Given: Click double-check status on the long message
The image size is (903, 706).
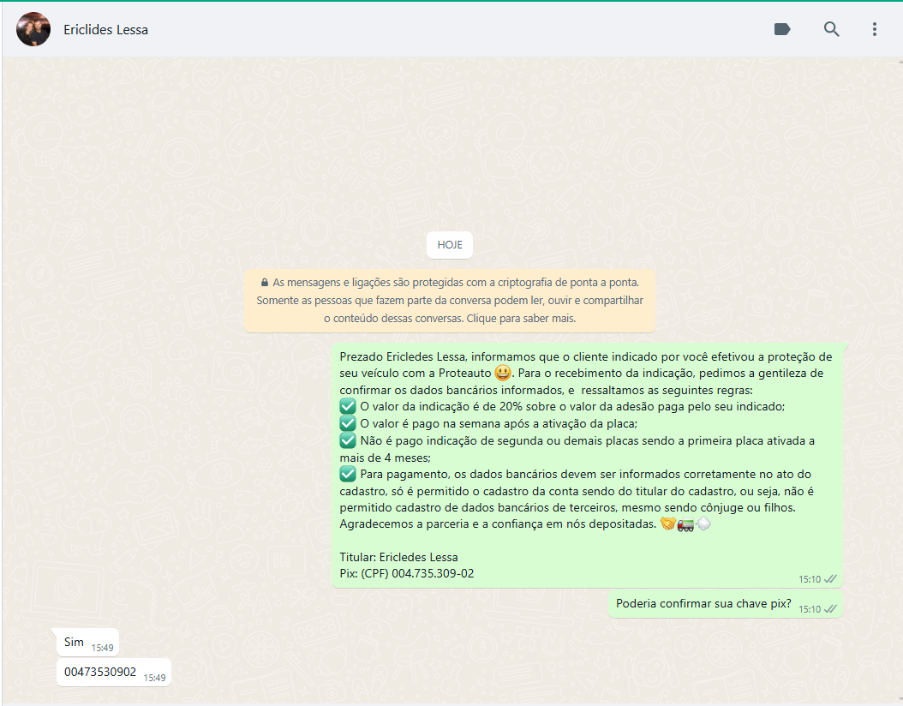Looking at the screenshot, I should point(830,579).
